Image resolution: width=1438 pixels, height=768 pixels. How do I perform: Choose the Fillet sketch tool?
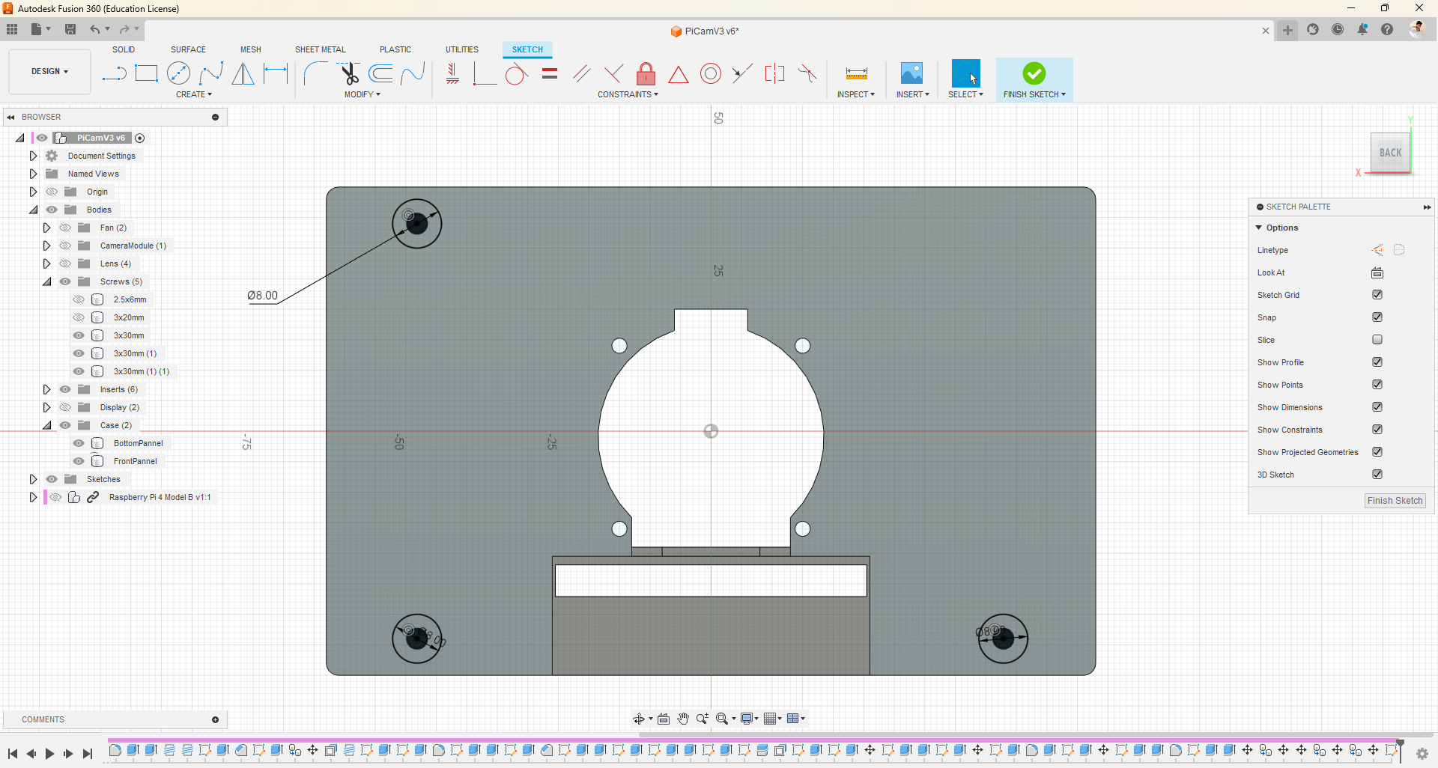coord(315,73)
